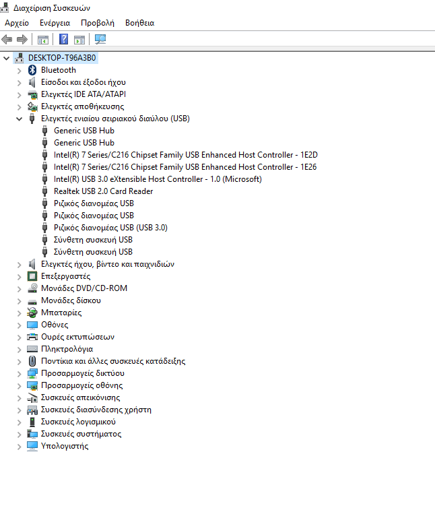Screen dimensions: 435x514
Task: Open the Προβολή menu
Action: [98, 23]
